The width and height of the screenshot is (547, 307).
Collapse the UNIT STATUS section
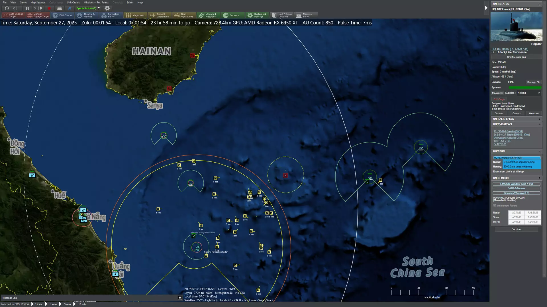pyautogui.click(x=539, y=4)
